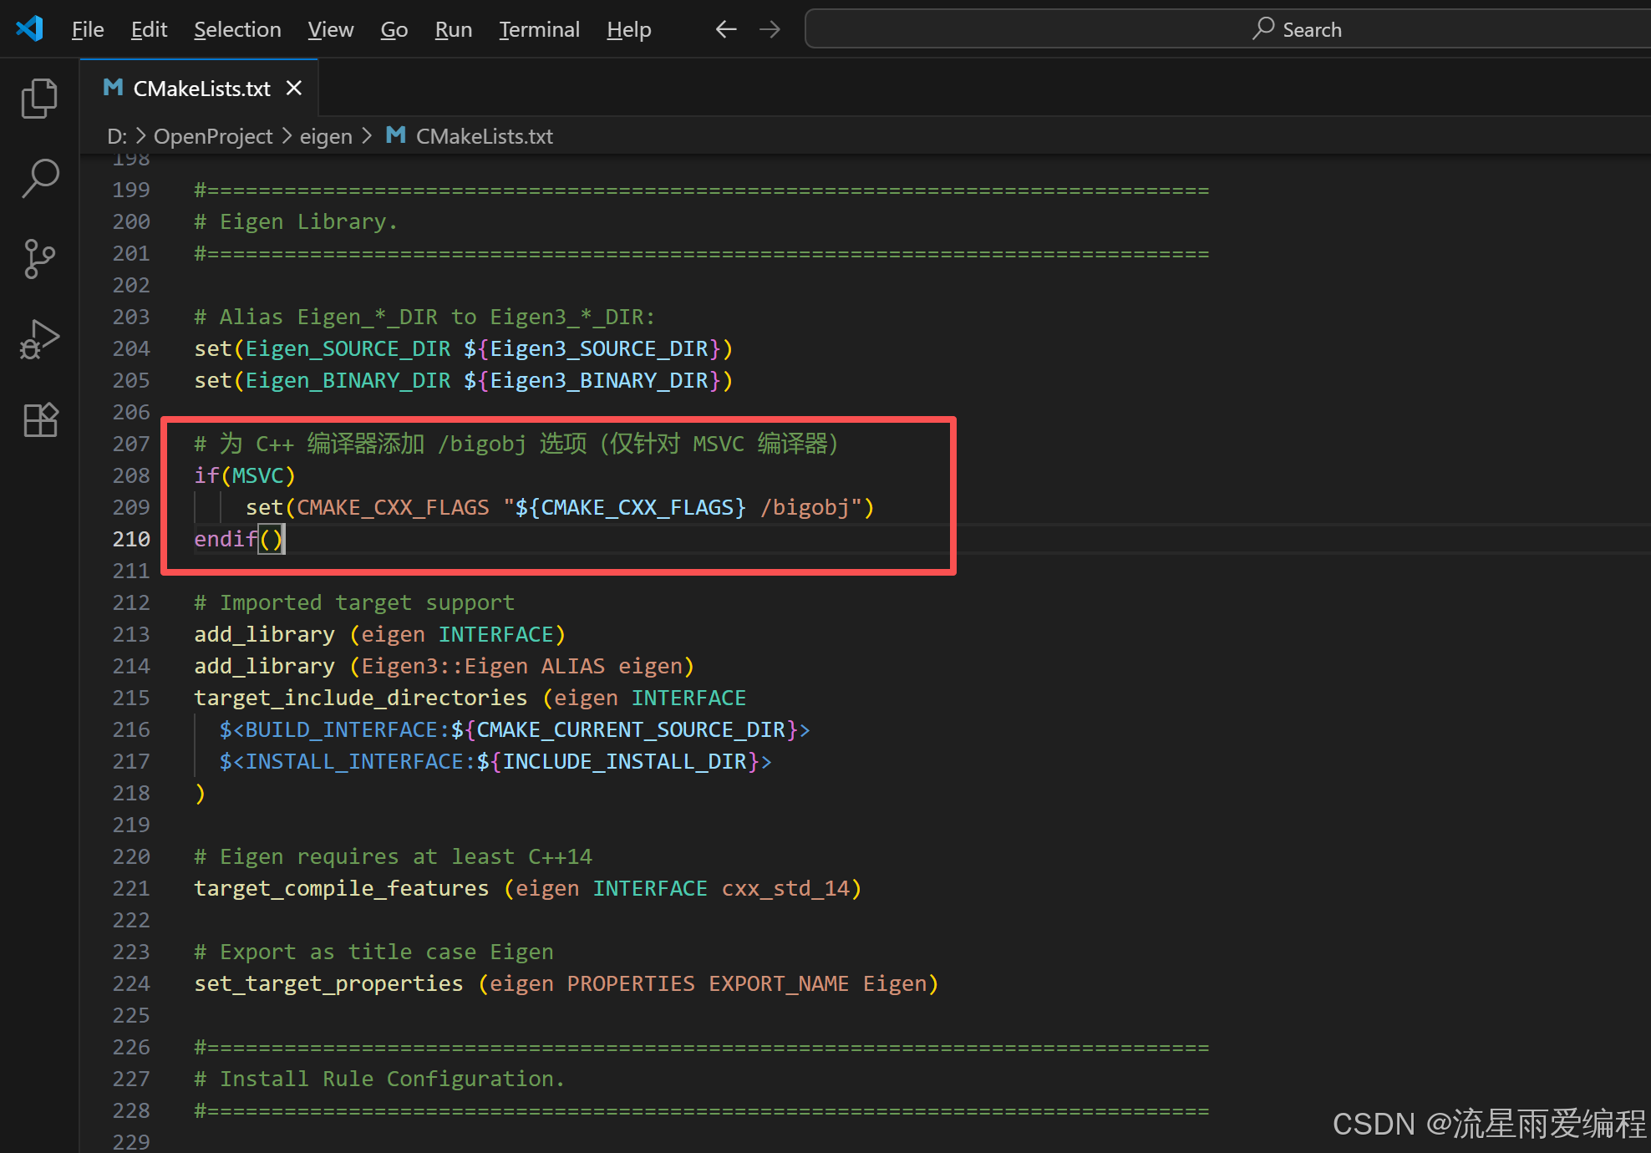The width and height of the screenshot is (1651, 1153).
Task: Go back with the left arrow
Action: click(x=725, y=29)
